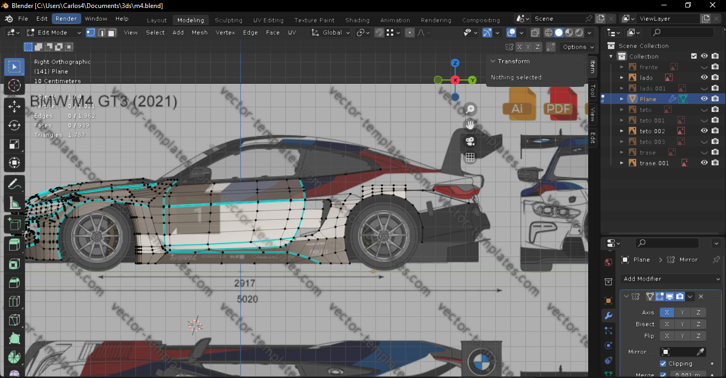Toggle visibility of trase.001 object
Screen dimensions: 726x378
coord(704,163)
